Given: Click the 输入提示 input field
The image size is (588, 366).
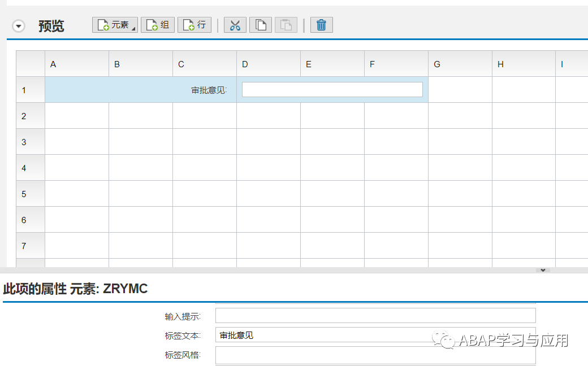Looking at the screenshot, I should point(375,316).
